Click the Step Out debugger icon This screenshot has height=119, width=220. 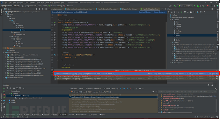pyautogui.click(x=133, y=89)
